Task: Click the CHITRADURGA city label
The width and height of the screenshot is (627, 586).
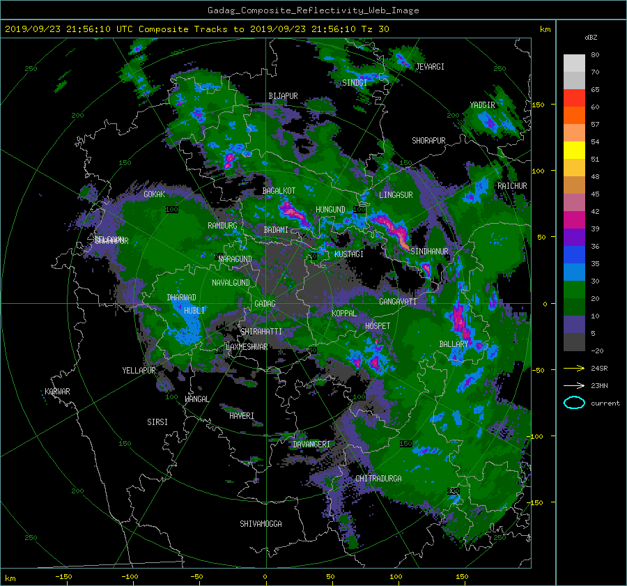Action: [378, 479]
